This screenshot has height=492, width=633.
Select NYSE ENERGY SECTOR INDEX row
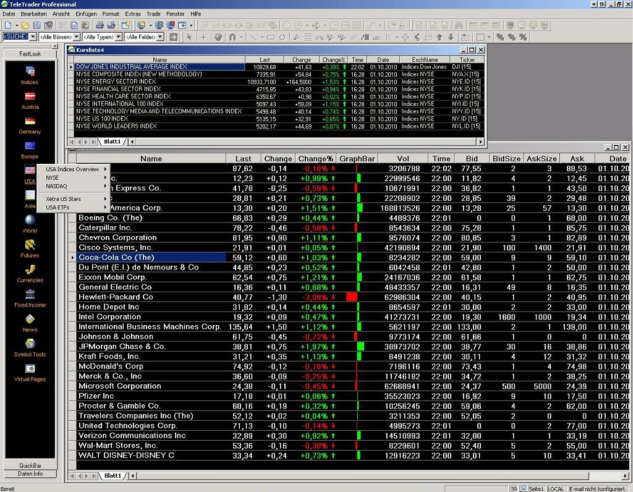277,82
